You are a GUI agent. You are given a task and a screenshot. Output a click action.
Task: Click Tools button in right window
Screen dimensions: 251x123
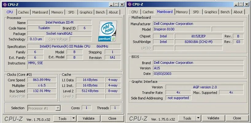tap(187, 118)
